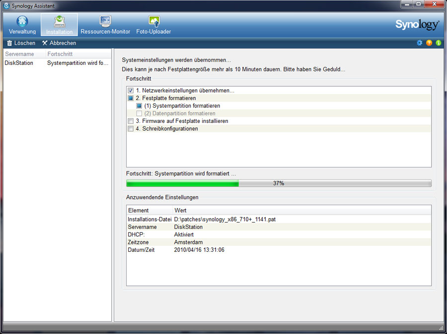The image size is (447, 334).
Task: Select the Installations-Datei row label
Action: (x=149, y=220)
